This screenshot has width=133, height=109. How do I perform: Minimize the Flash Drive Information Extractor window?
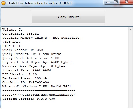click(108, 2)
